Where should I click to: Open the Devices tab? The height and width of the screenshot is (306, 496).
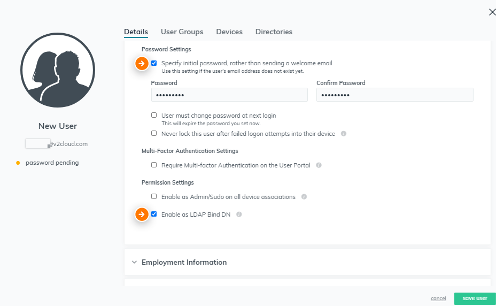(x=229, y=32)
